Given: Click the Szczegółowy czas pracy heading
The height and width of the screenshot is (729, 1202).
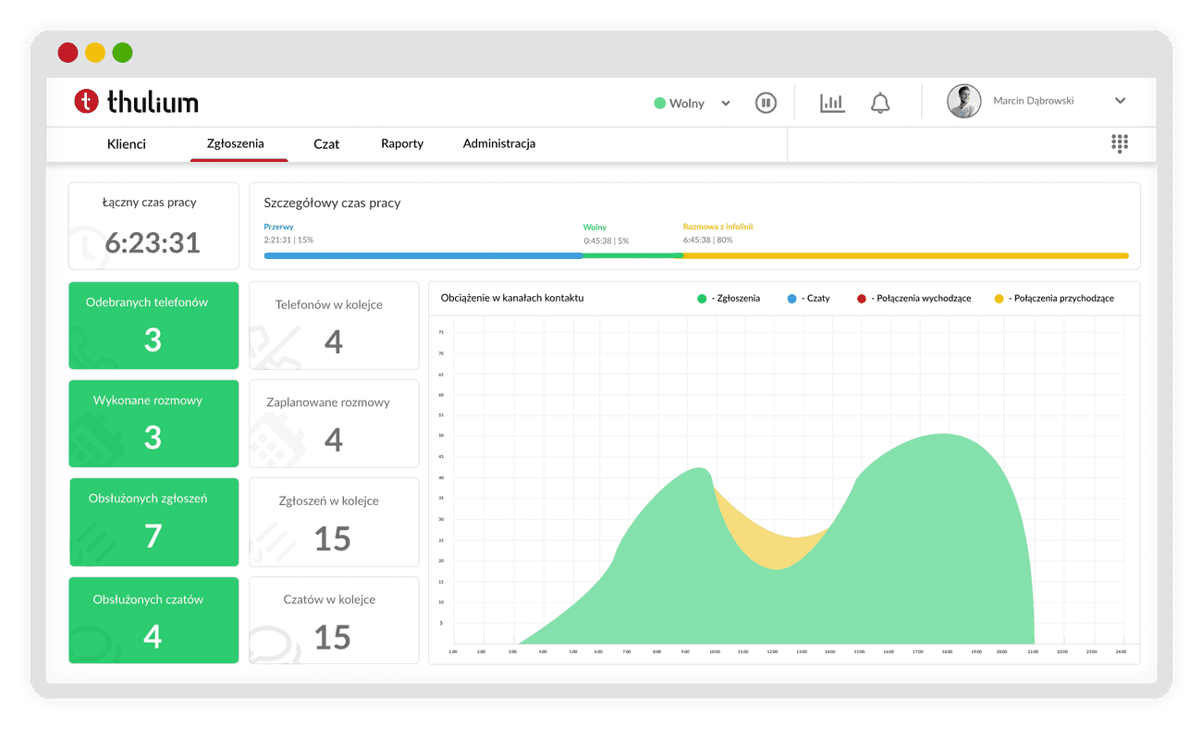Looking at the screenshot, I should tap(332, 203).
